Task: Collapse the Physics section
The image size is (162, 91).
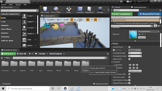Action: coord(112,44)
